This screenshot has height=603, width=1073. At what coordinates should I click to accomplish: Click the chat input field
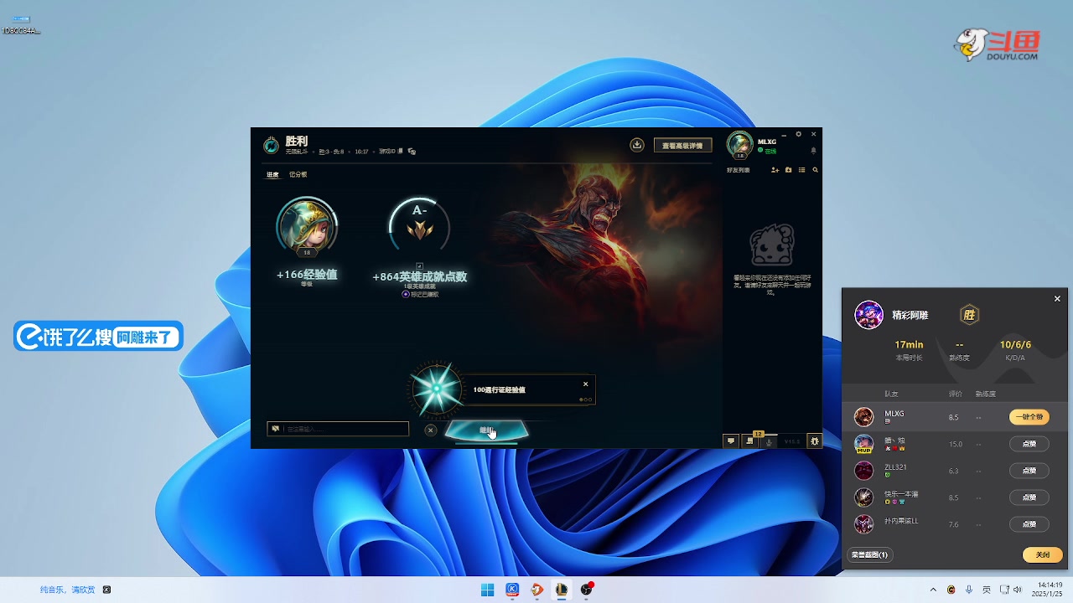339,429
